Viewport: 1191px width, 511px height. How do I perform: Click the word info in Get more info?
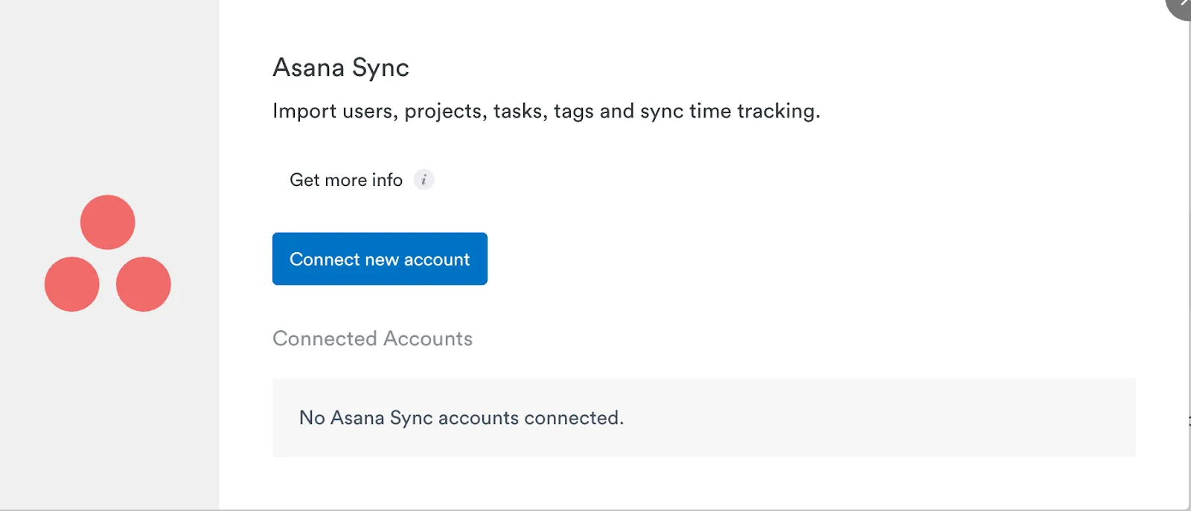(387, 180)
